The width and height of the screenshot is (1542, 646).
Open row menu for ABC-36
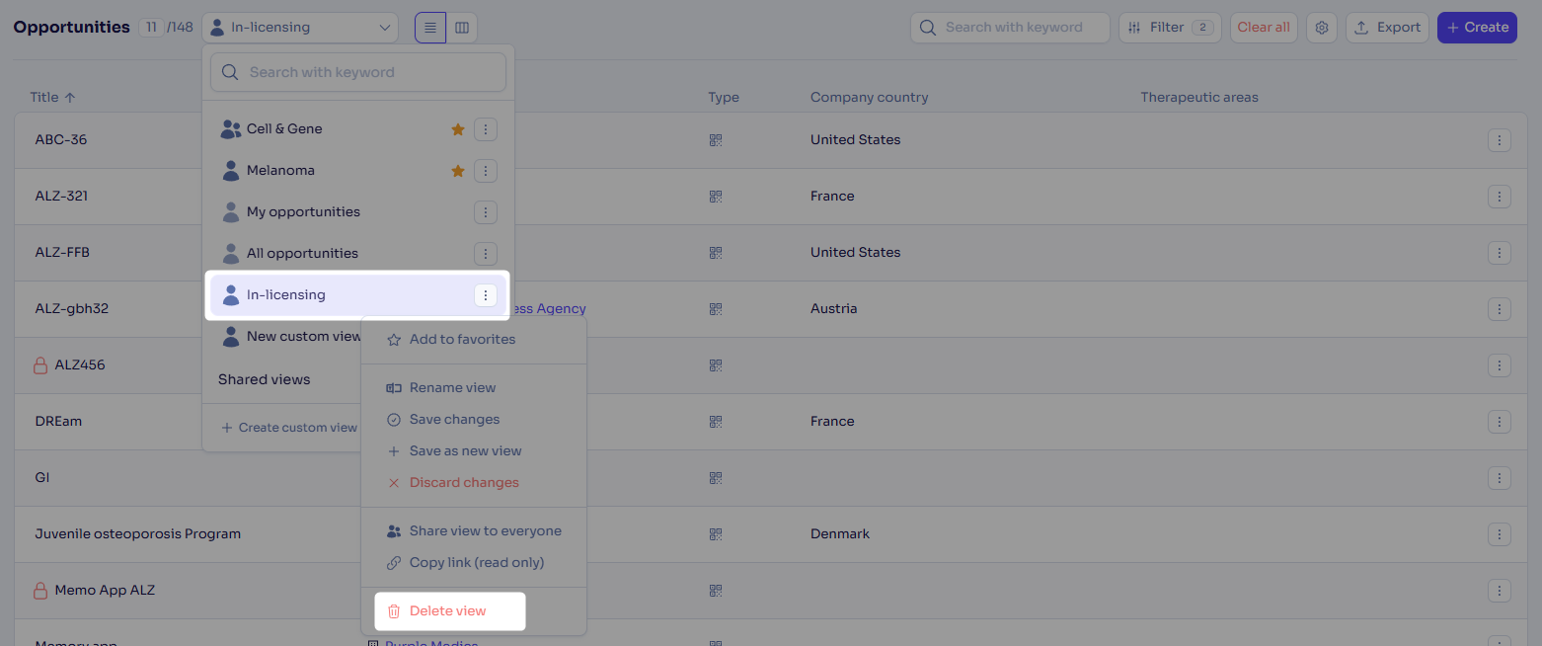tap(1500, 140)
